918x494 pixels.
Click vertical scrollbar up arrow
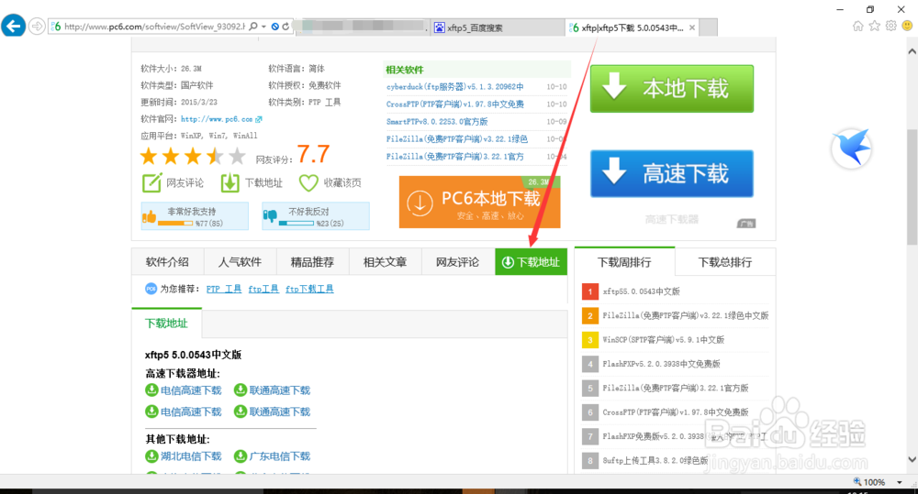click(912, 51)
